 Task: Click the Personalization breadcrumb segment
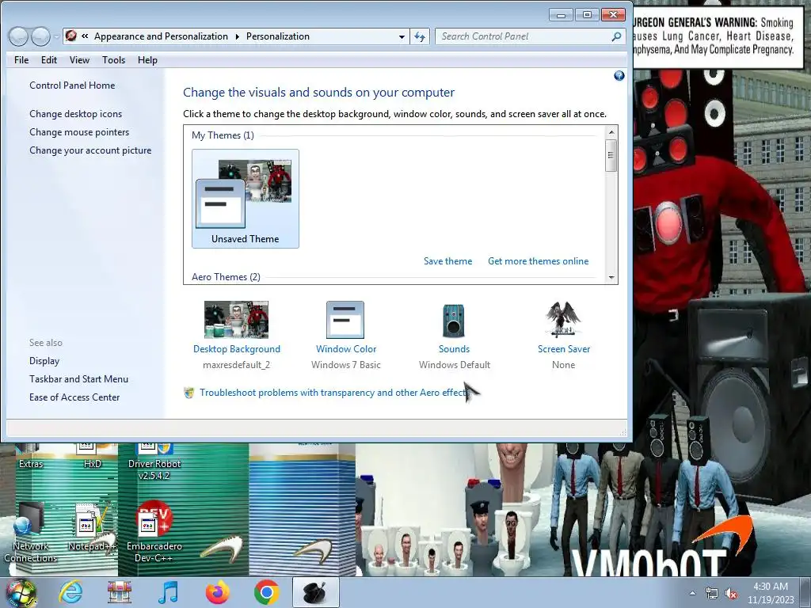pyautogui.click(x=278, y=36)
